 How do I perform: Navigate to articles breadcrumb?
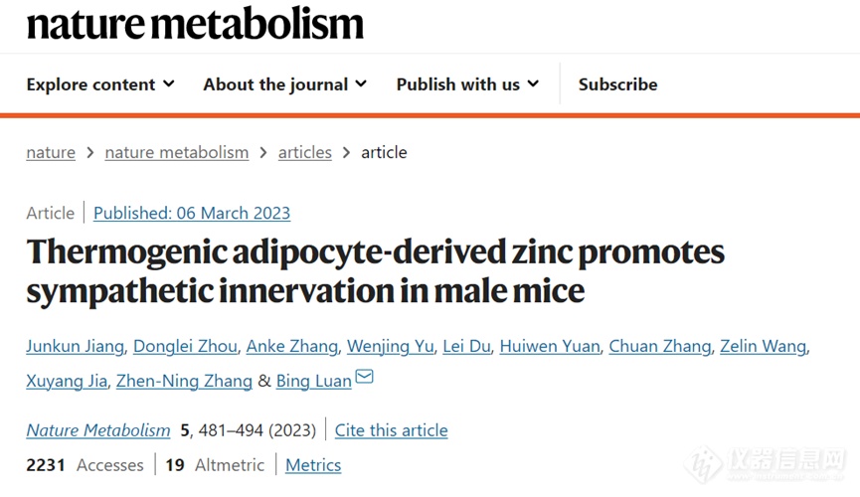tap(304, 152)
